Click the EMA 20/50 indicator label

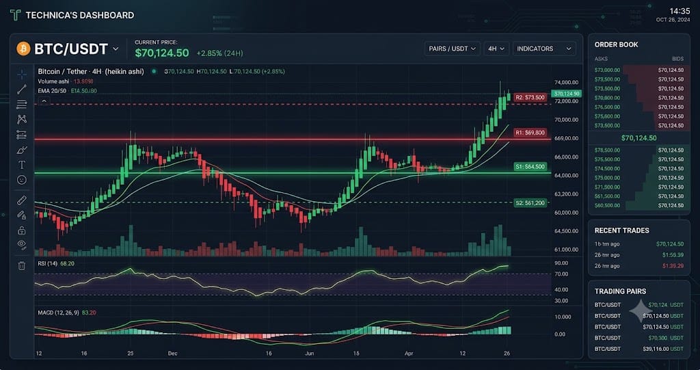pos(53,91)
